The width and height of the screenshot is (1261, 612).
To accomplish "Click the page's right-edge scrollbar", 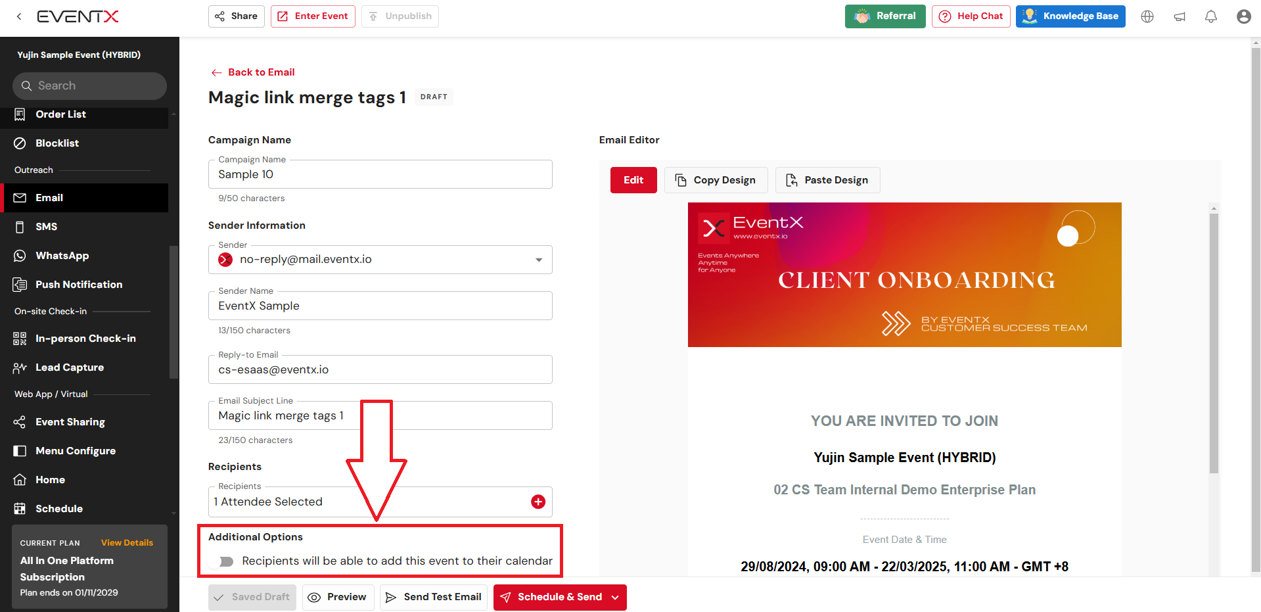I will point(1256,309).
